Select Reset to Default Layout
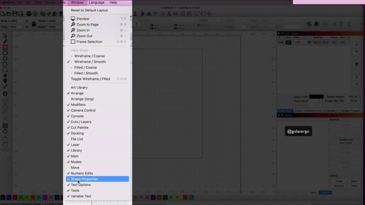This screenshot has height=205, width=365. click(x=89, y=10)
